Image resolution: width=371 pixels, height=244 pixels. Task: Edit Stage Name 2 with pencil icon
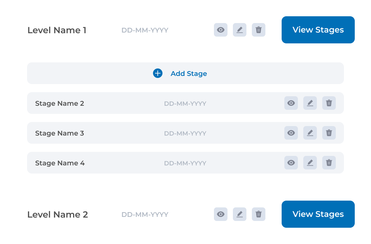310,103
